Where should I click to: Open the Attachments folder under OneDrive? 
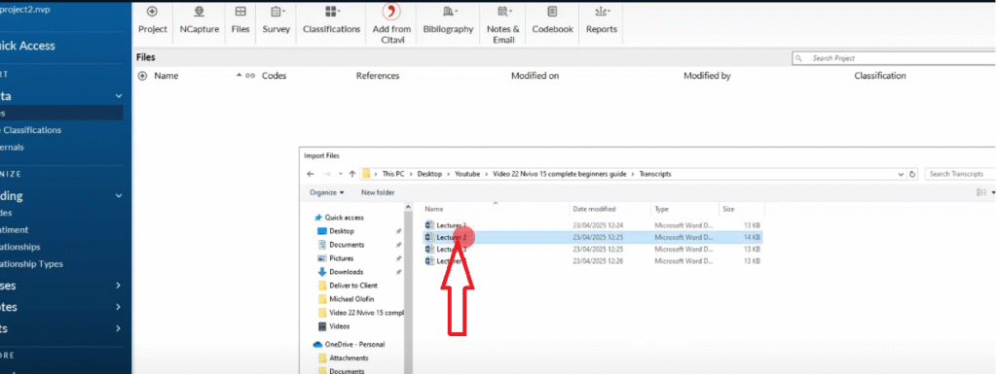tap(349, 358)
